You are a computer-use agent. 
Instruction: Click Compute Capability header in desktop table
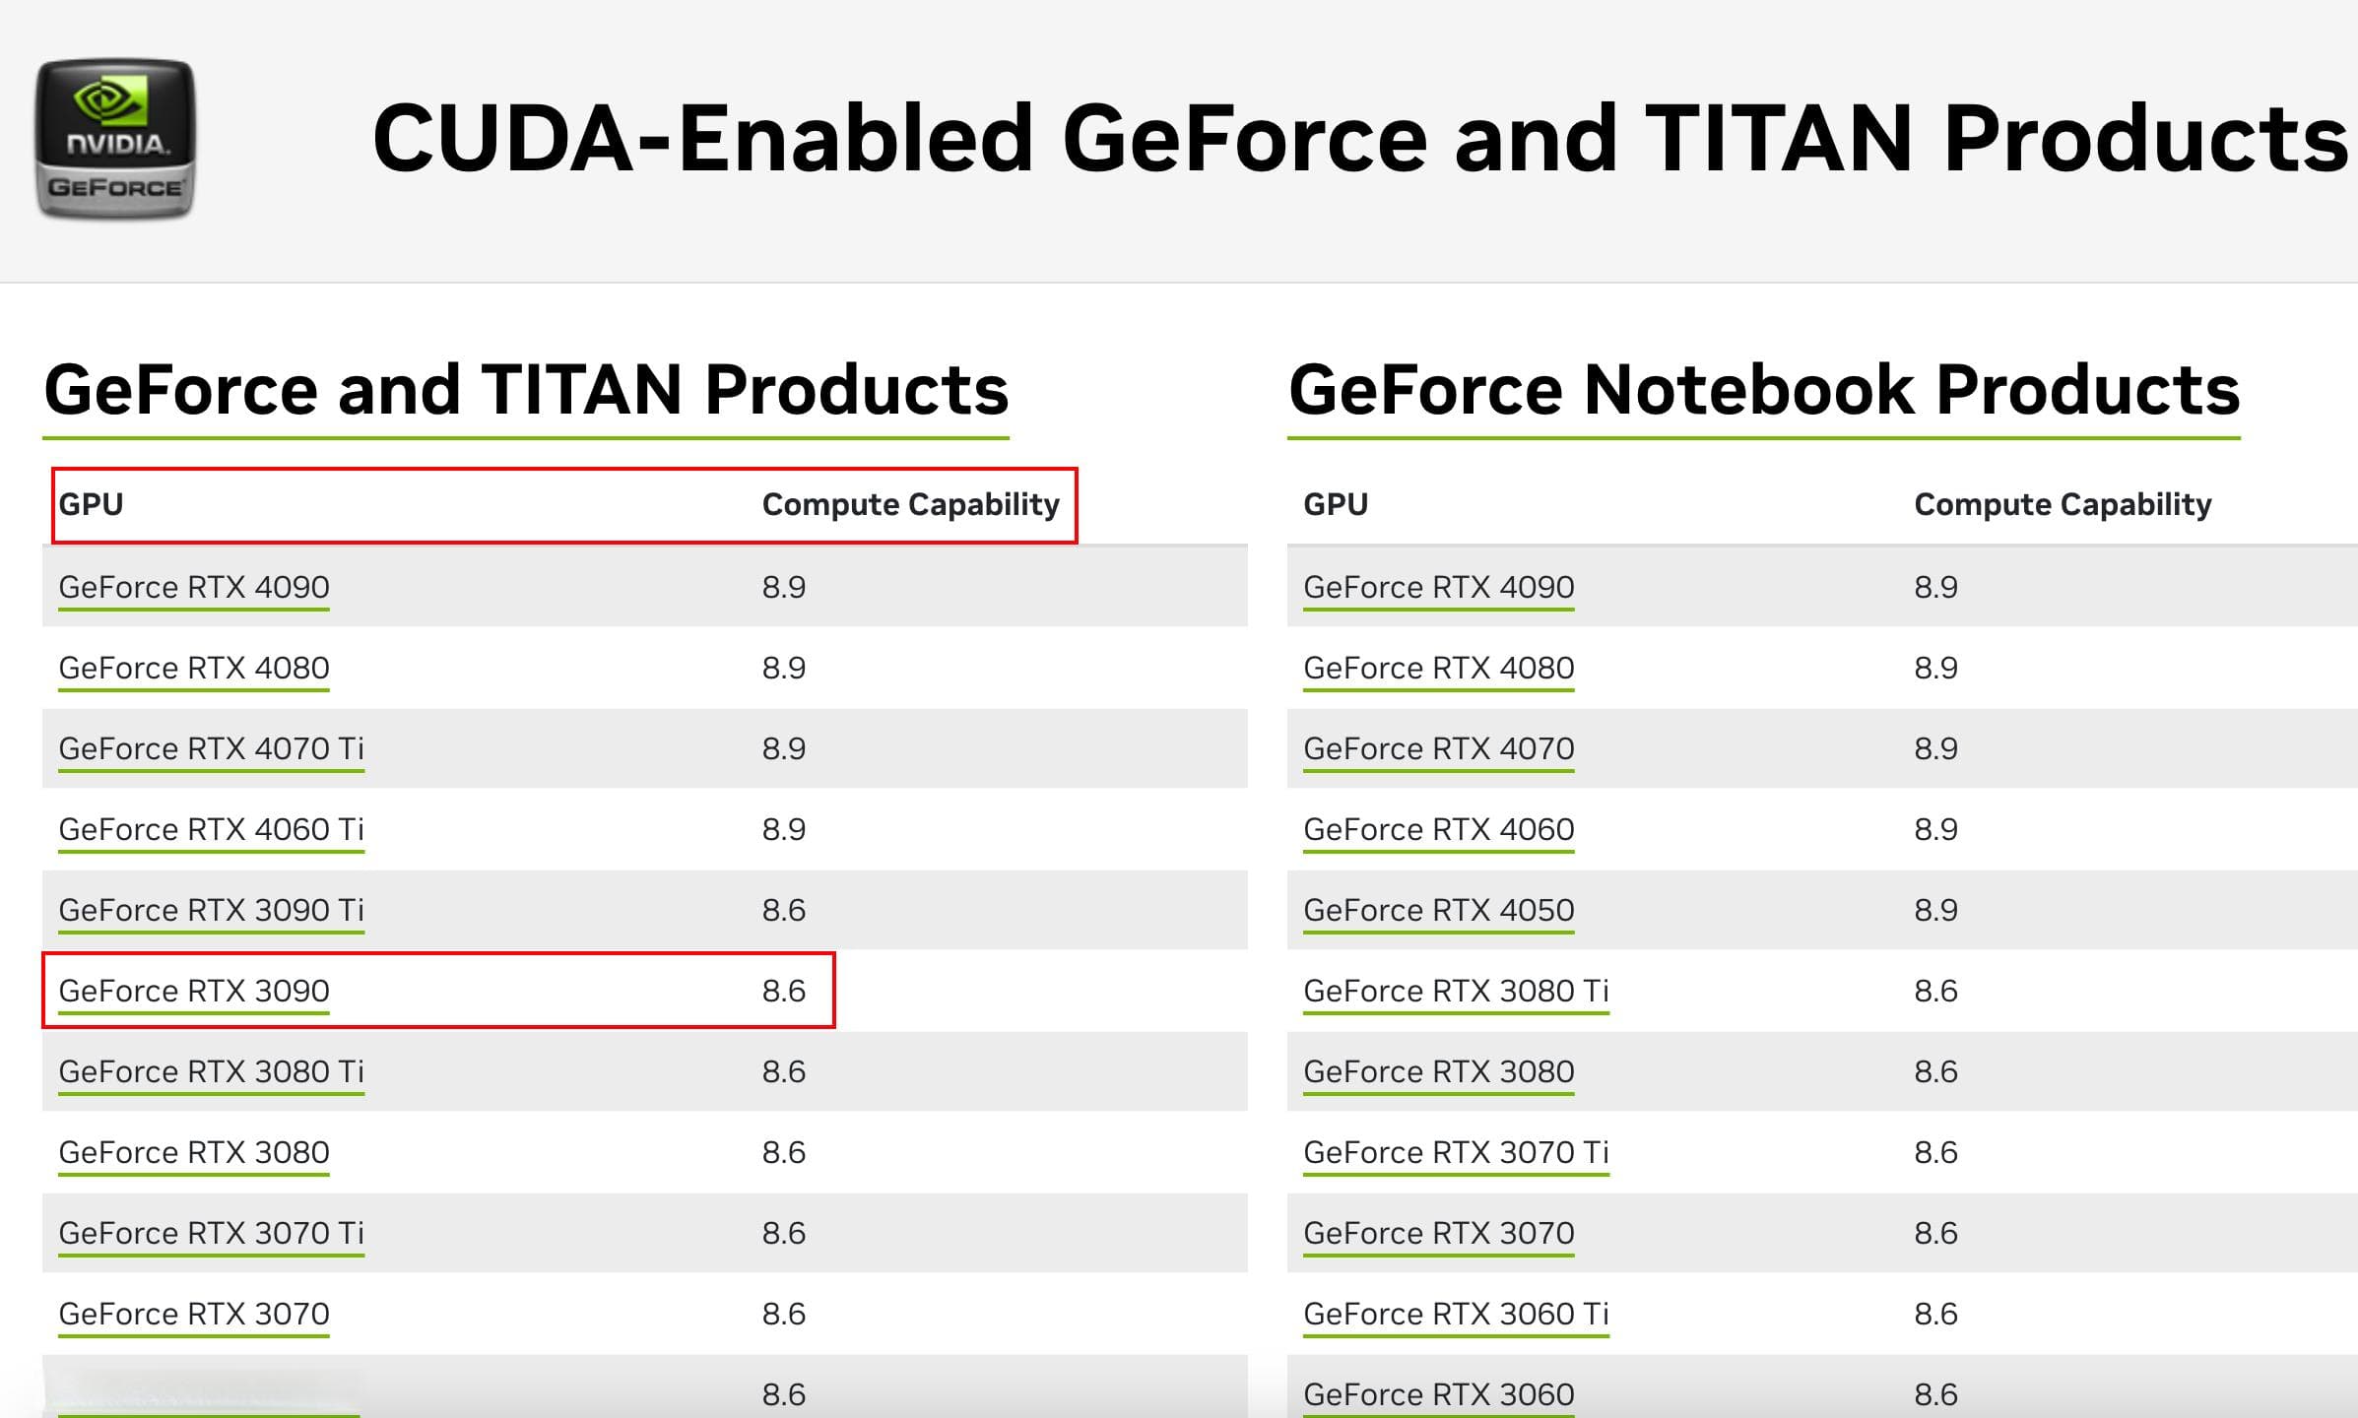click(x=911, y=504)
